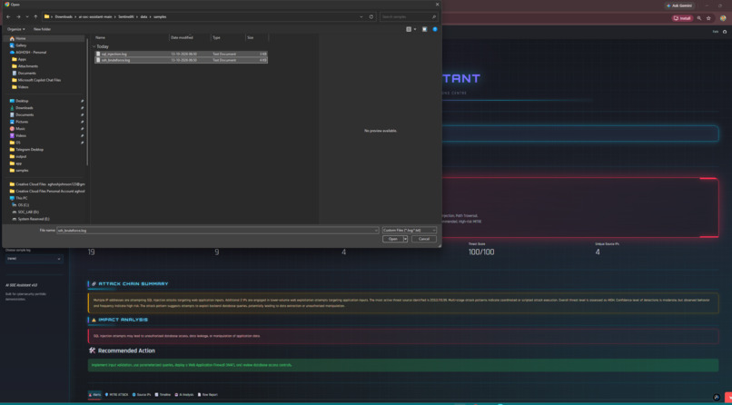Click the forward arrow in Open dialog
The height and width of the screenshot is (405, 732).
point(18,16)
